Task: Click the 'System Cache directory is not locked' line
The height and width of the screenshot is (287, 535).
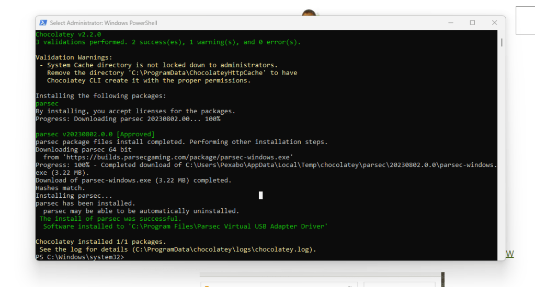Action: click(158, 65)
